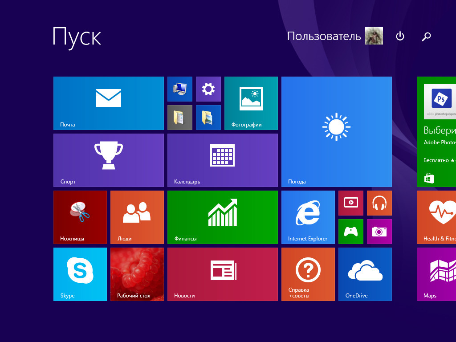The image size is (456, 342).
Task: Launch the Music headphones tile
Action: (x=379, y=203)
